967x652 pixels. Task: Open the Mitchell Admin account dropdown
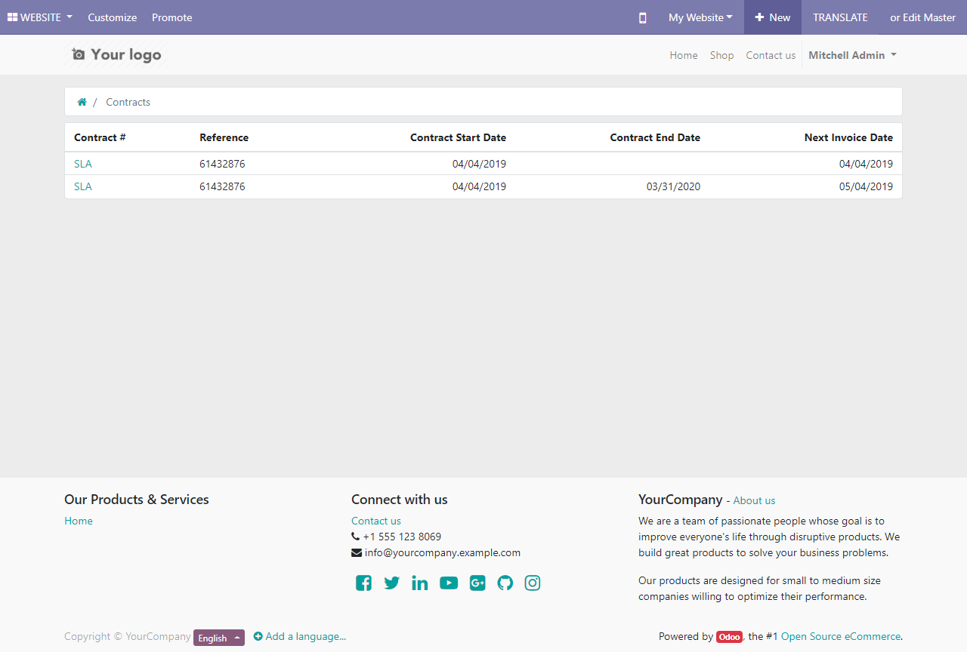pos(852,54)
